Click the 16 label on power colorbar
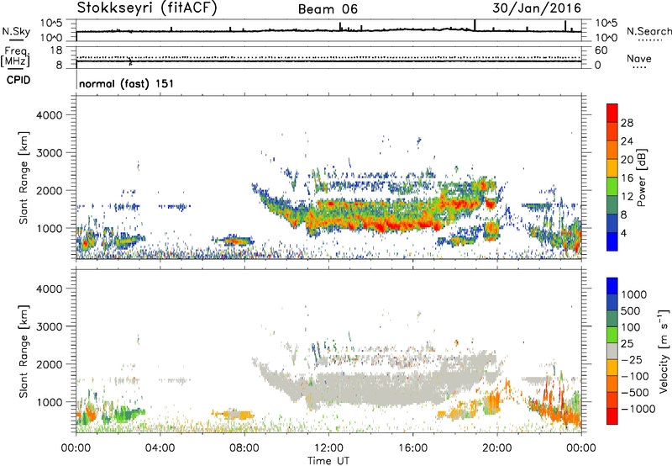 click(627, 178)
